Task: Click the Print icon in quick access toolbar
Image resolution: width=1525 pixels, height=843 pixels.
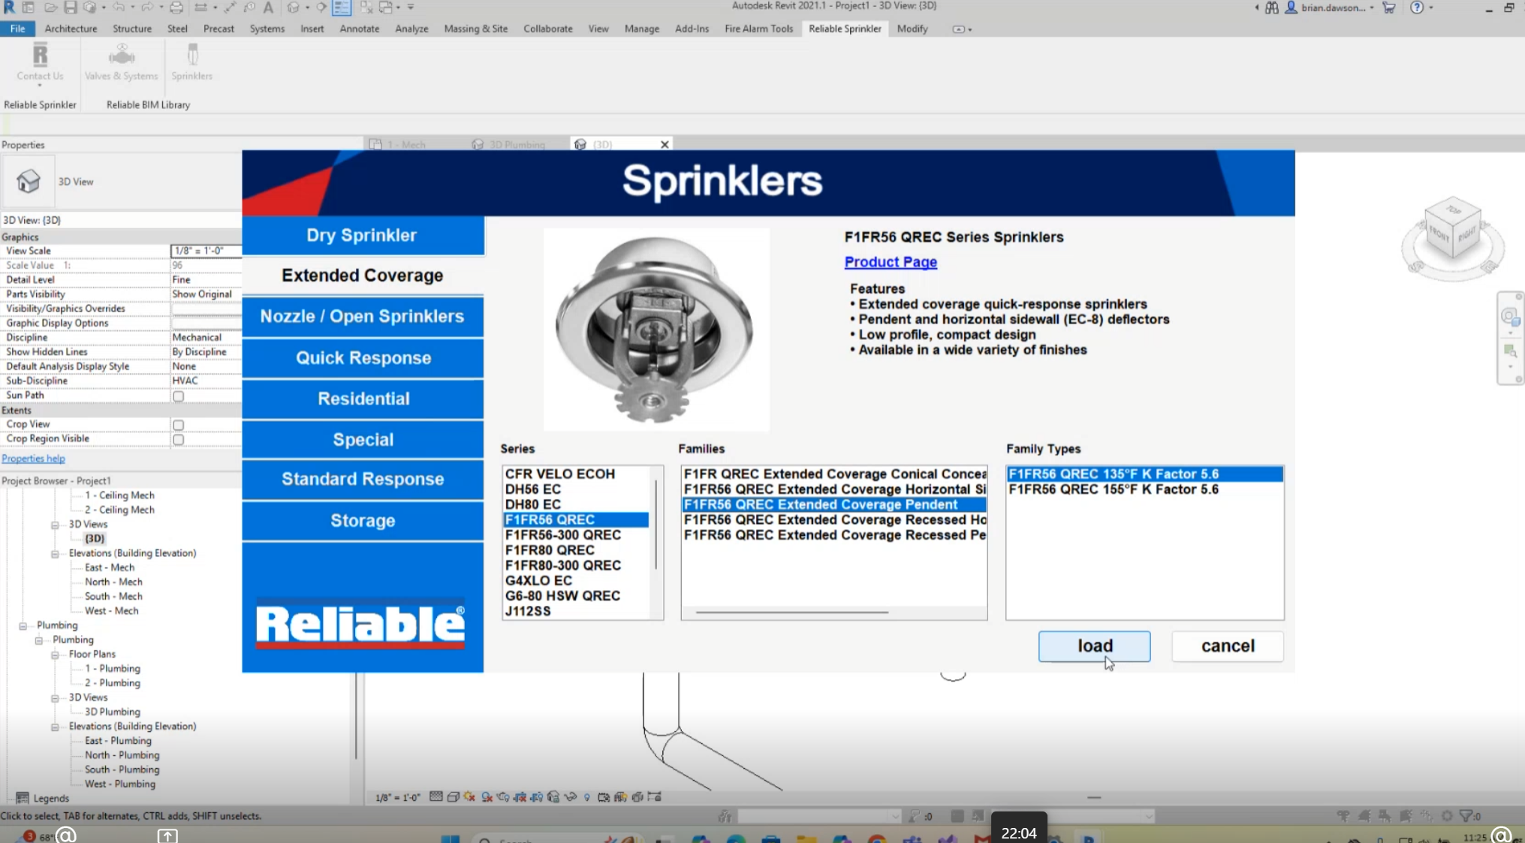Action: click(176, 8)
